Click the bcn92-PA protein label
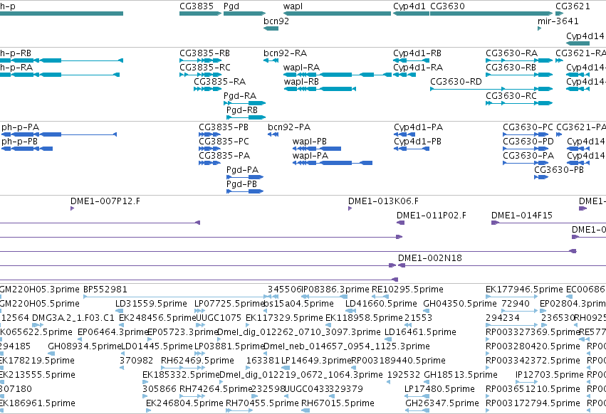The width and height of the screenshot is (606, 414). point(288,127)
